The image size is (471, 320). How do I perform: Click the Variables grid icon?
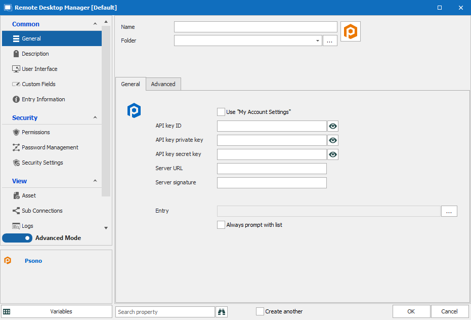pyautogui.click(x=7, y=312)
